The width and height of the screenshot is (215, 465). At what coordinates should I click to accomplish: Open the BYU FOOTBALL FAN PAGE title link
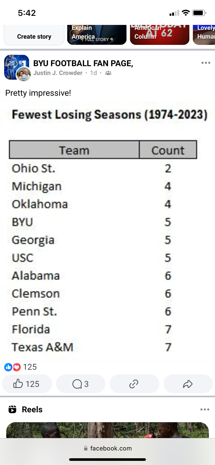(83, 63)
